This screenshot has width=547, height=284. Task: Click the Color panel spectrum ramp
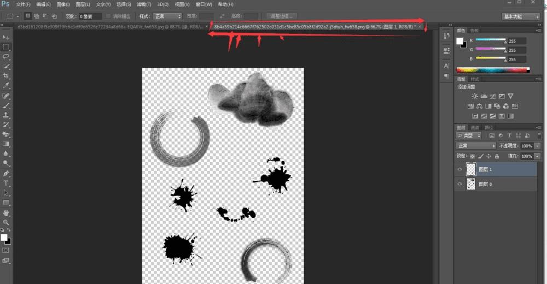coord(493,70)
